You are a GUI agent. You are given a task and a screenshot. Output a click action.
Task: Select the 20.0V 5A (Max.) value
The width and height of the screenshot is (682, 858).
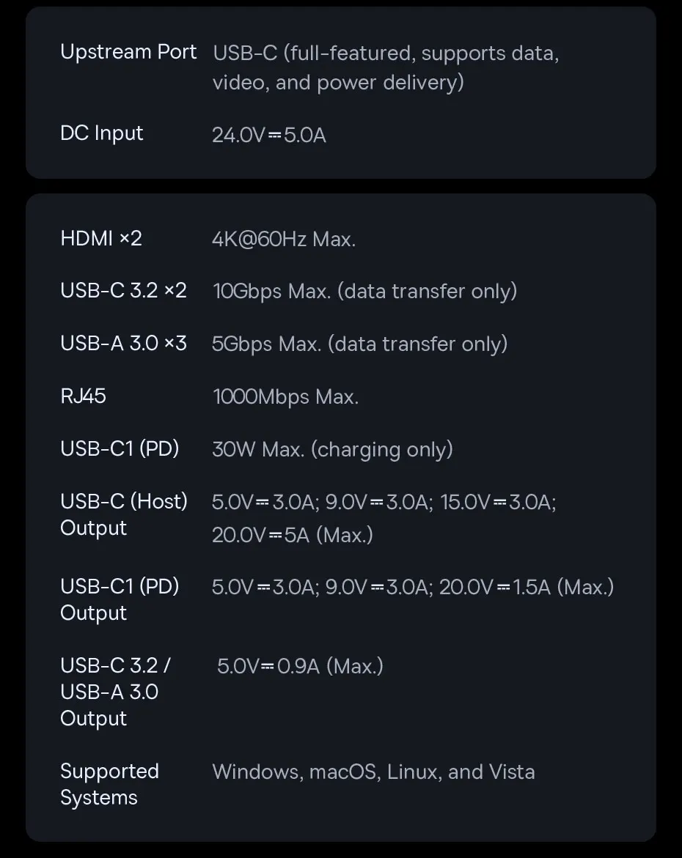click(293, 535)
